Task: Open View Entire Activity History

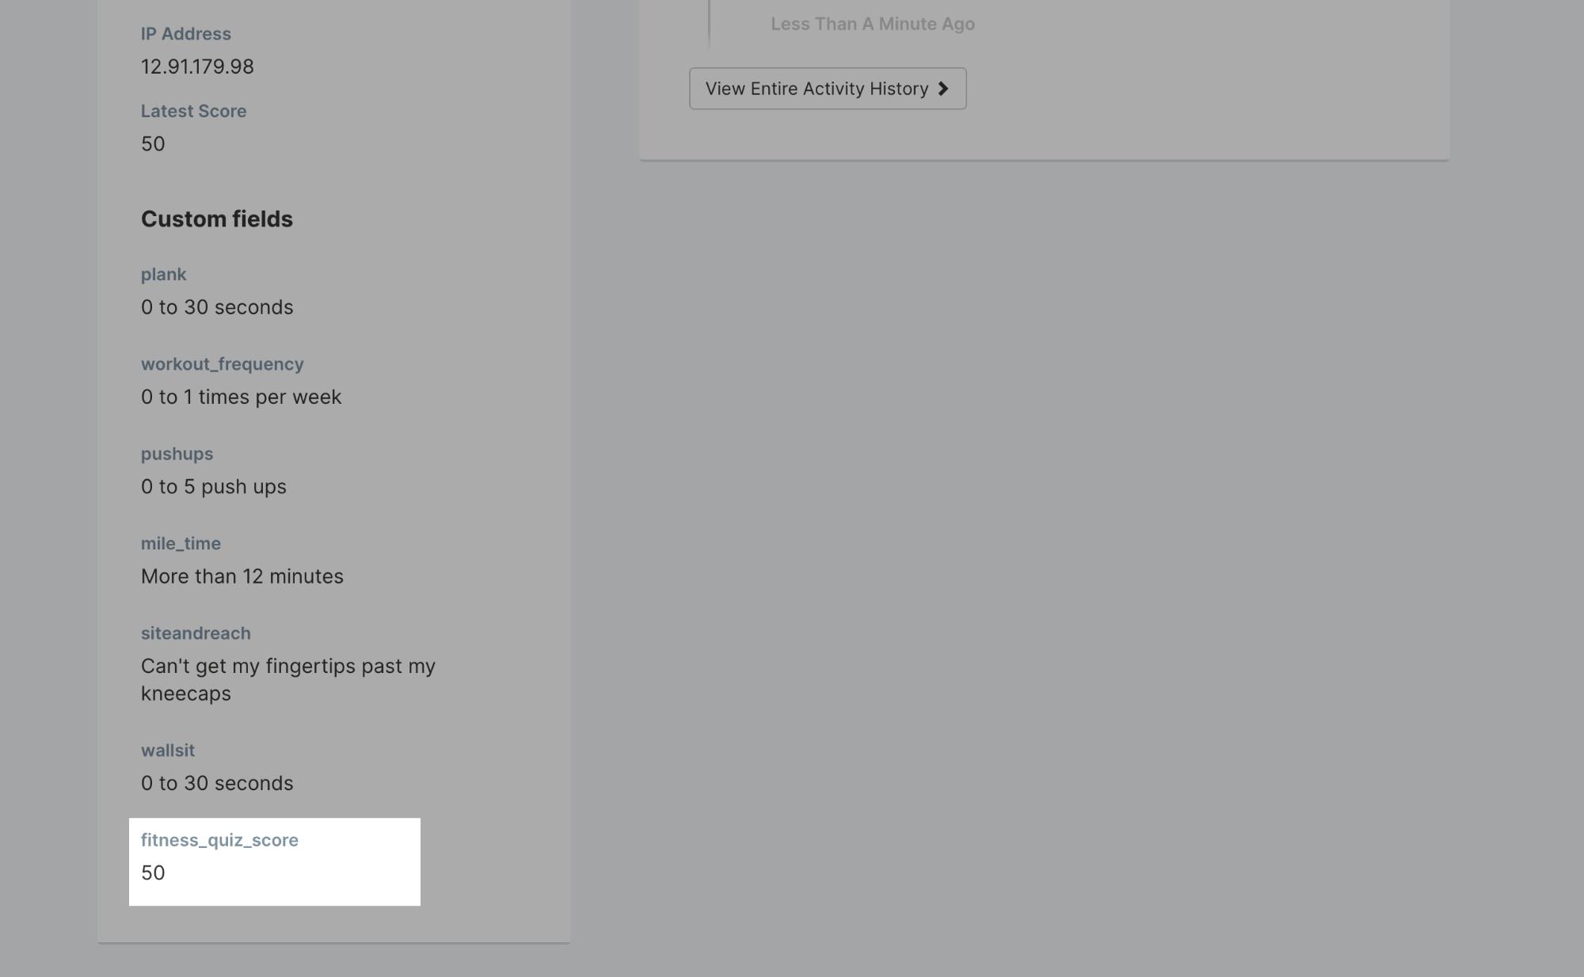Action: pos(828,89)
